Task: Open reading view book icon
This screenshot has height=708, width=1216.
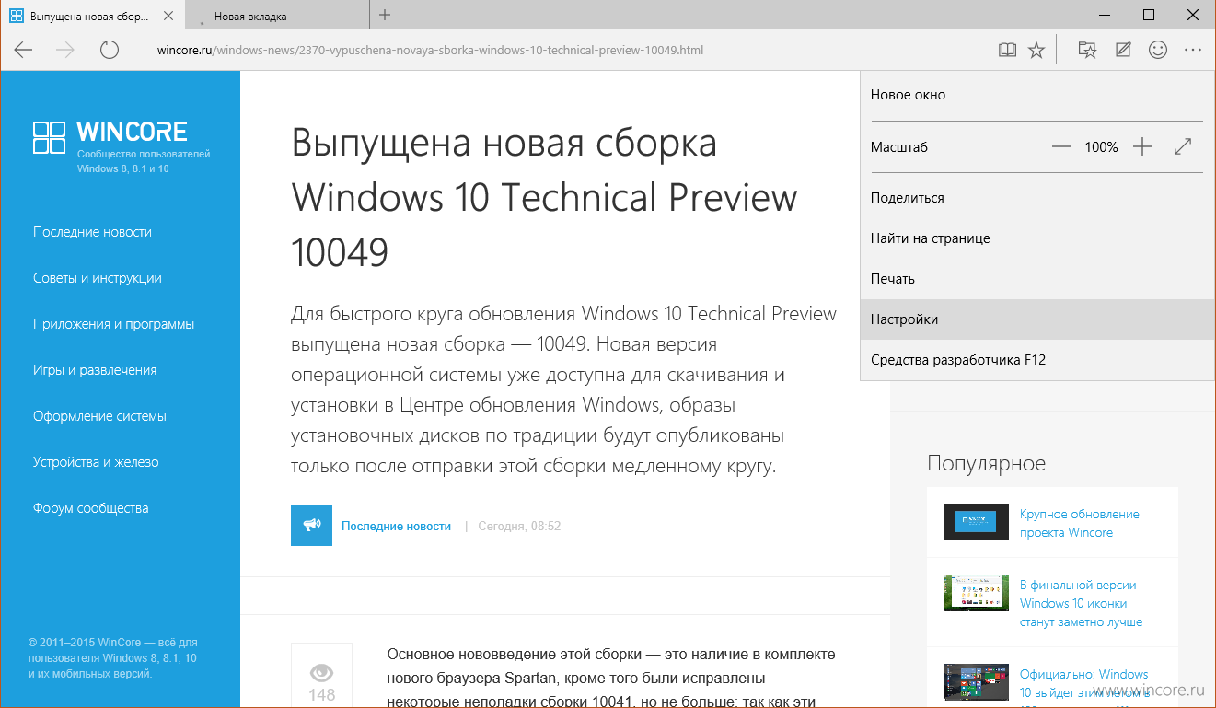Action: (x=1007, y=50)
